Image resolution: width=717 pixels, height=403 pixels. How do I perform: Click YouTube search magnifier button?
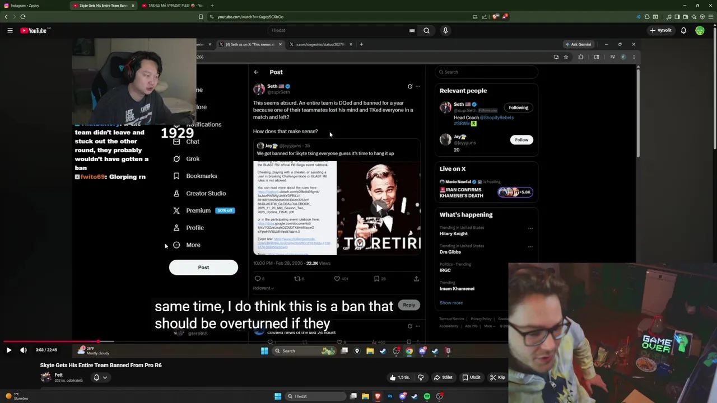426,30
